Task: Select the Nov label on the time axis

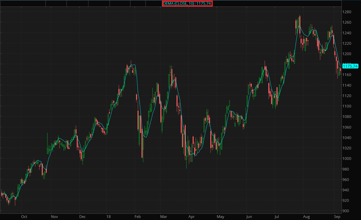Action: tap(54, 216)
